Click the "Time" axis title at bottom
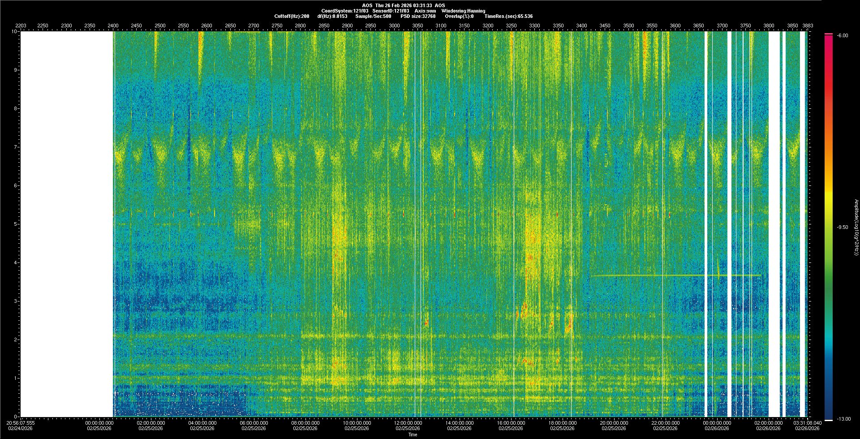This screenshot has width=860, height=439. (x=413, y=435)
